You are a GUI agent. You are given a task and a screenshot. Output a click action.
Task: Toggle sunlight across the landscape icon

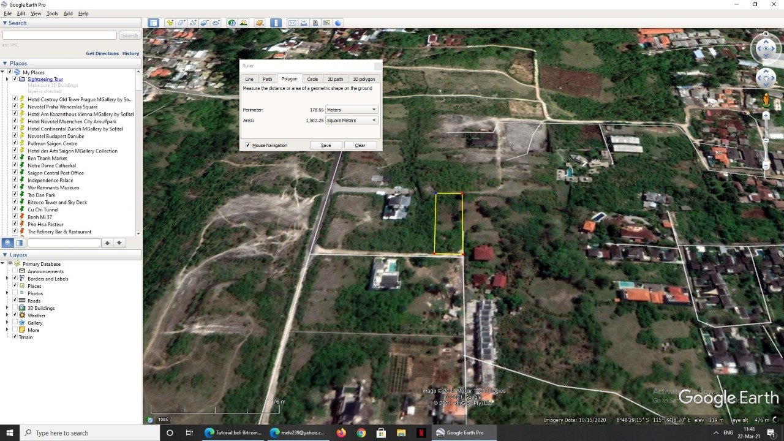[244, 23]
